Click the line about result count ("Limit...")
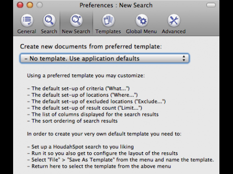This screenshot has height=174, width=233. click(x=84, y=108)
